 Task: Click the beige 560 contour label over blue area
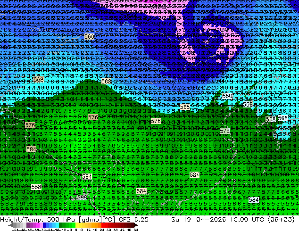pos(89,37)
